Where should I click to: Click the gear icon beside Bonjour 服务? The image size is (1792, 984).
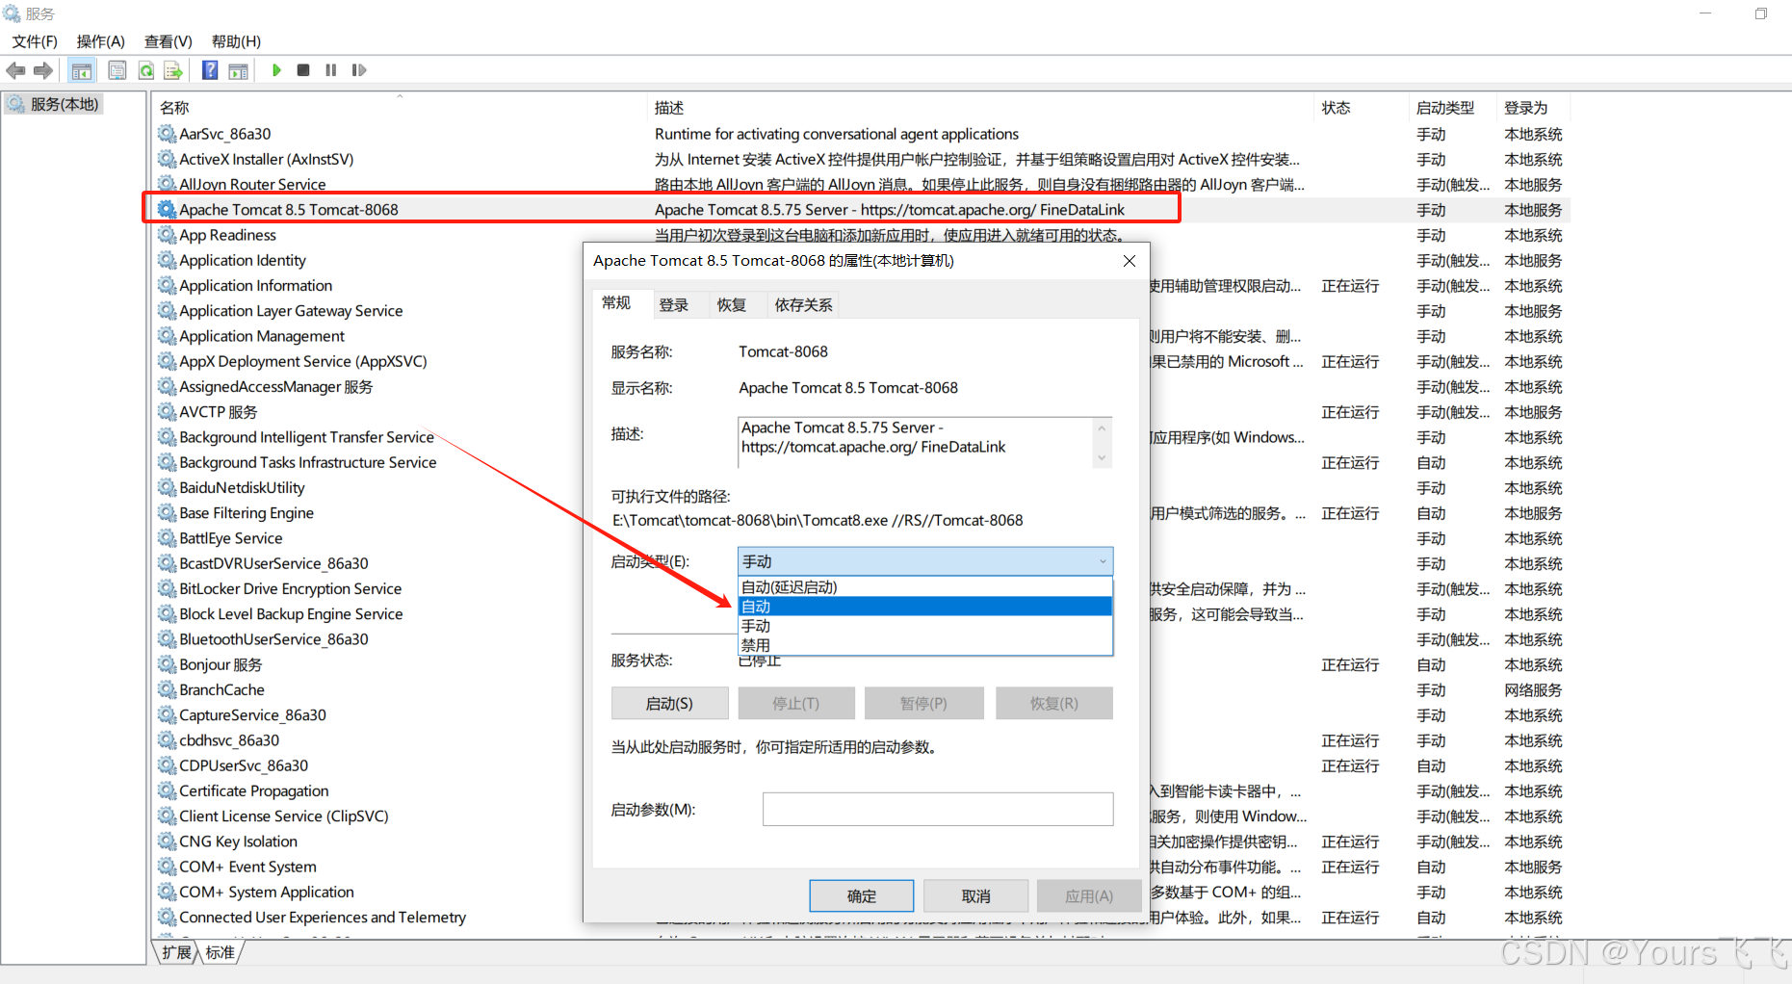click(x=168, y=664)
